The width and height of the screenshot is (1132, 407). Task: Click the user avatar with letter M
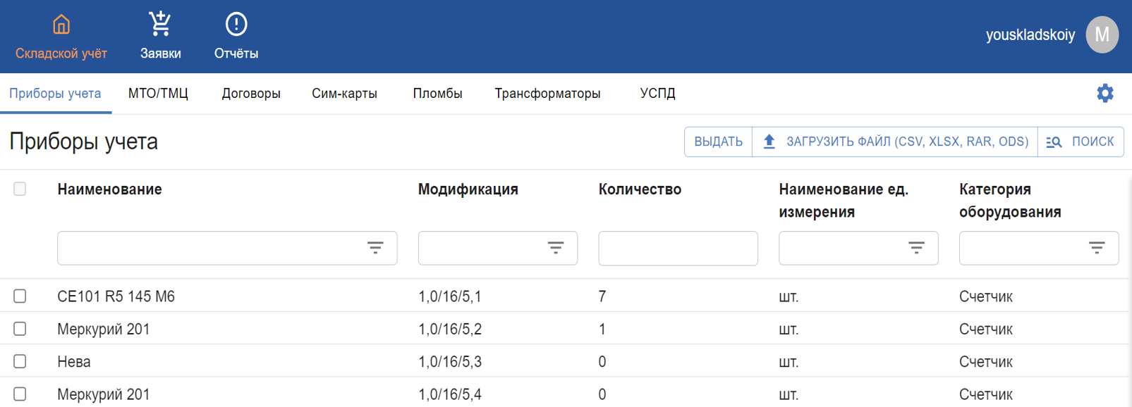[1102, 35]
